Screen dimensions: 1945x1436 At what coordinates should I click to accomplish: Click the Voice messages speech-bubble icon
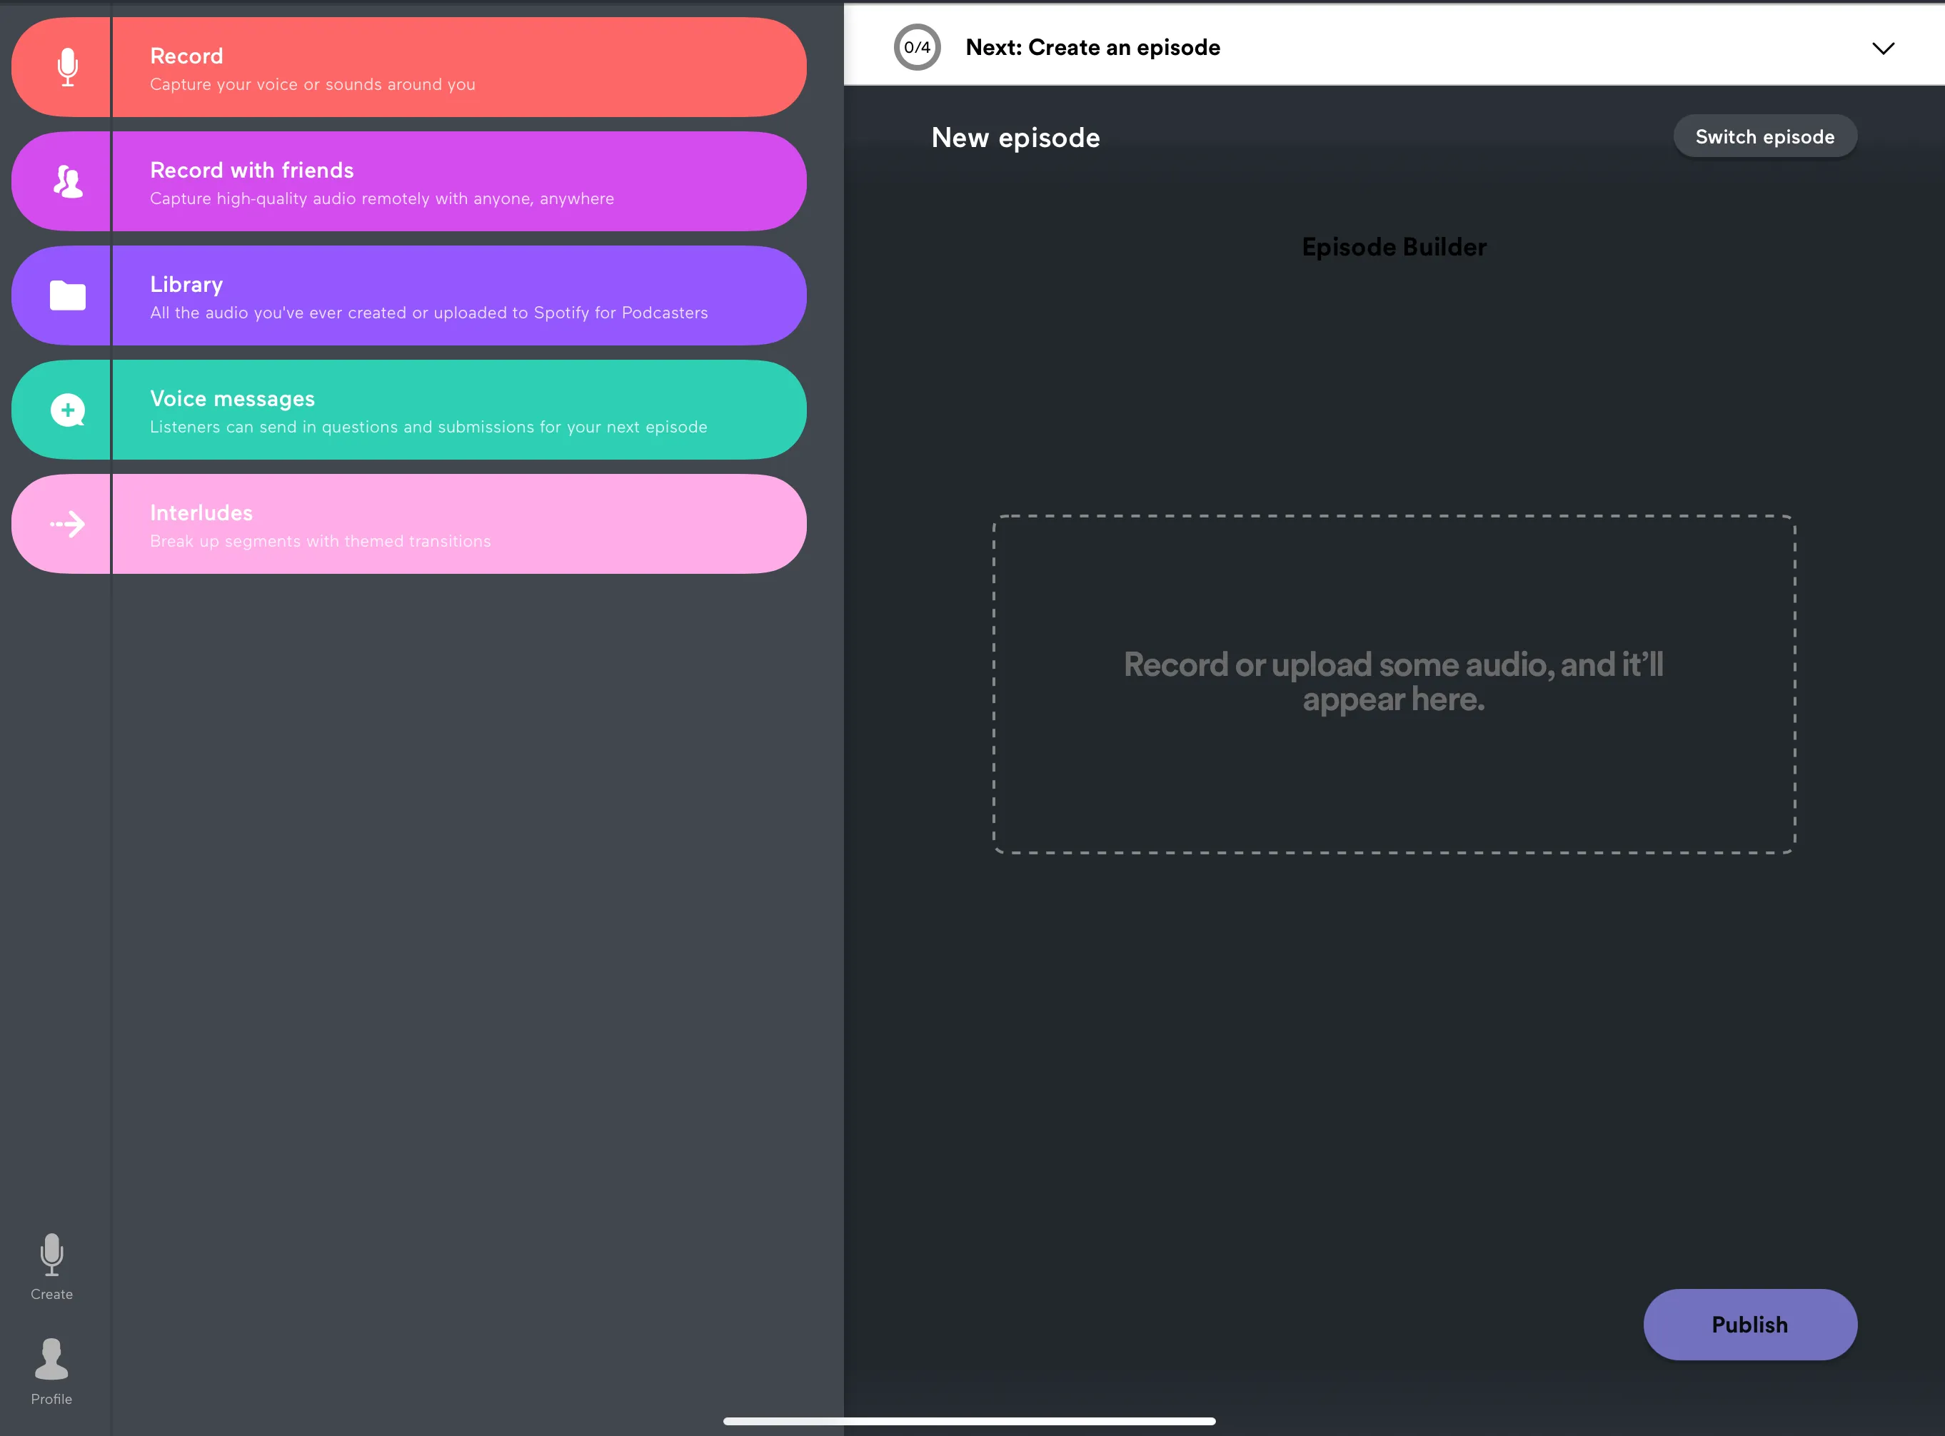pos(67,410)
